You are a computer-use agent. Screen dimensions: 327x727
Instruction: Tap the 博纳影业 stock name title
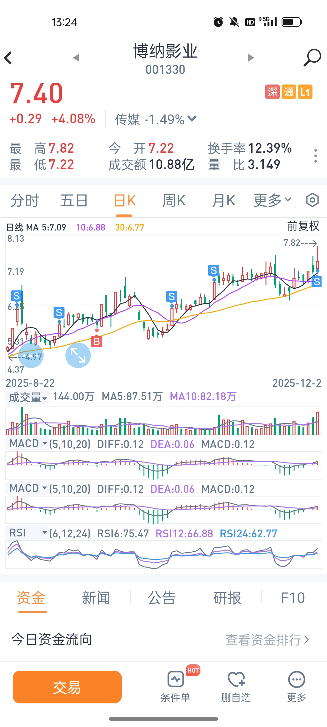(165, 51)
